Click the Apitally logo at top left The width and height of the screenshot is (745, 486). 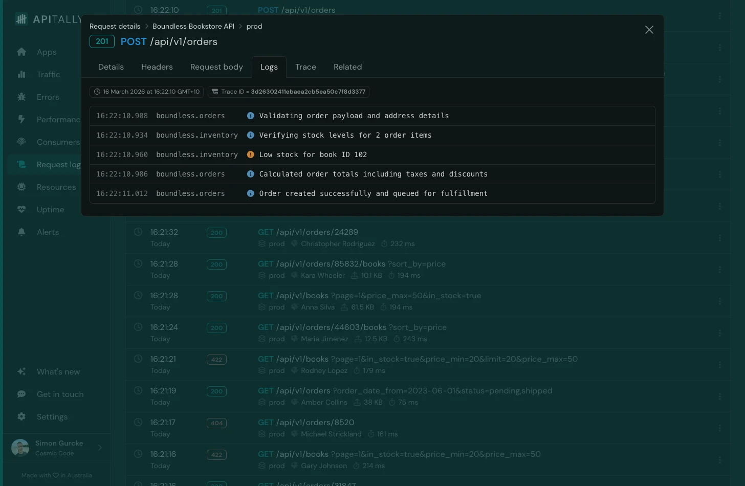pyautogui.click(x=21, y=19)
